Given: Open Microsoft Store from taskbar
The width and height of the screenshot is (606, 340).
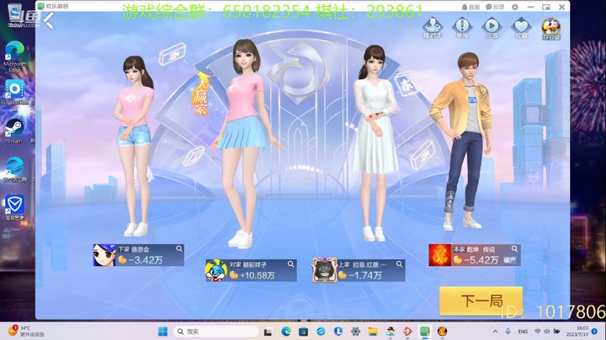Looking at the screenshot, I should 303,332.
